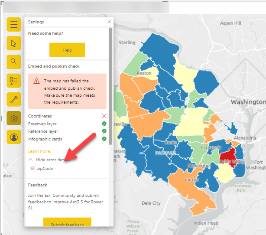Image resolution: width=266 pixels, height=235 pixels.
Task: Collapse Hide error details chevron
Action: tap(30, 160)
